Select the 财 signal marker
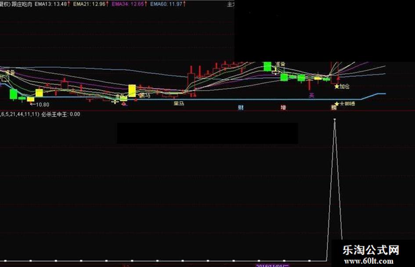Screen dimensions: 415x267 (x=241, y=107)
